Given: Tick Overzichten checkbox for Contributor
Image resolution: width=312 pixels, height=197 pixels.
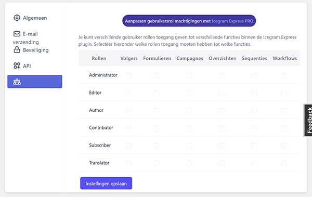Looking at the screenshot, I should click(222, 128).
